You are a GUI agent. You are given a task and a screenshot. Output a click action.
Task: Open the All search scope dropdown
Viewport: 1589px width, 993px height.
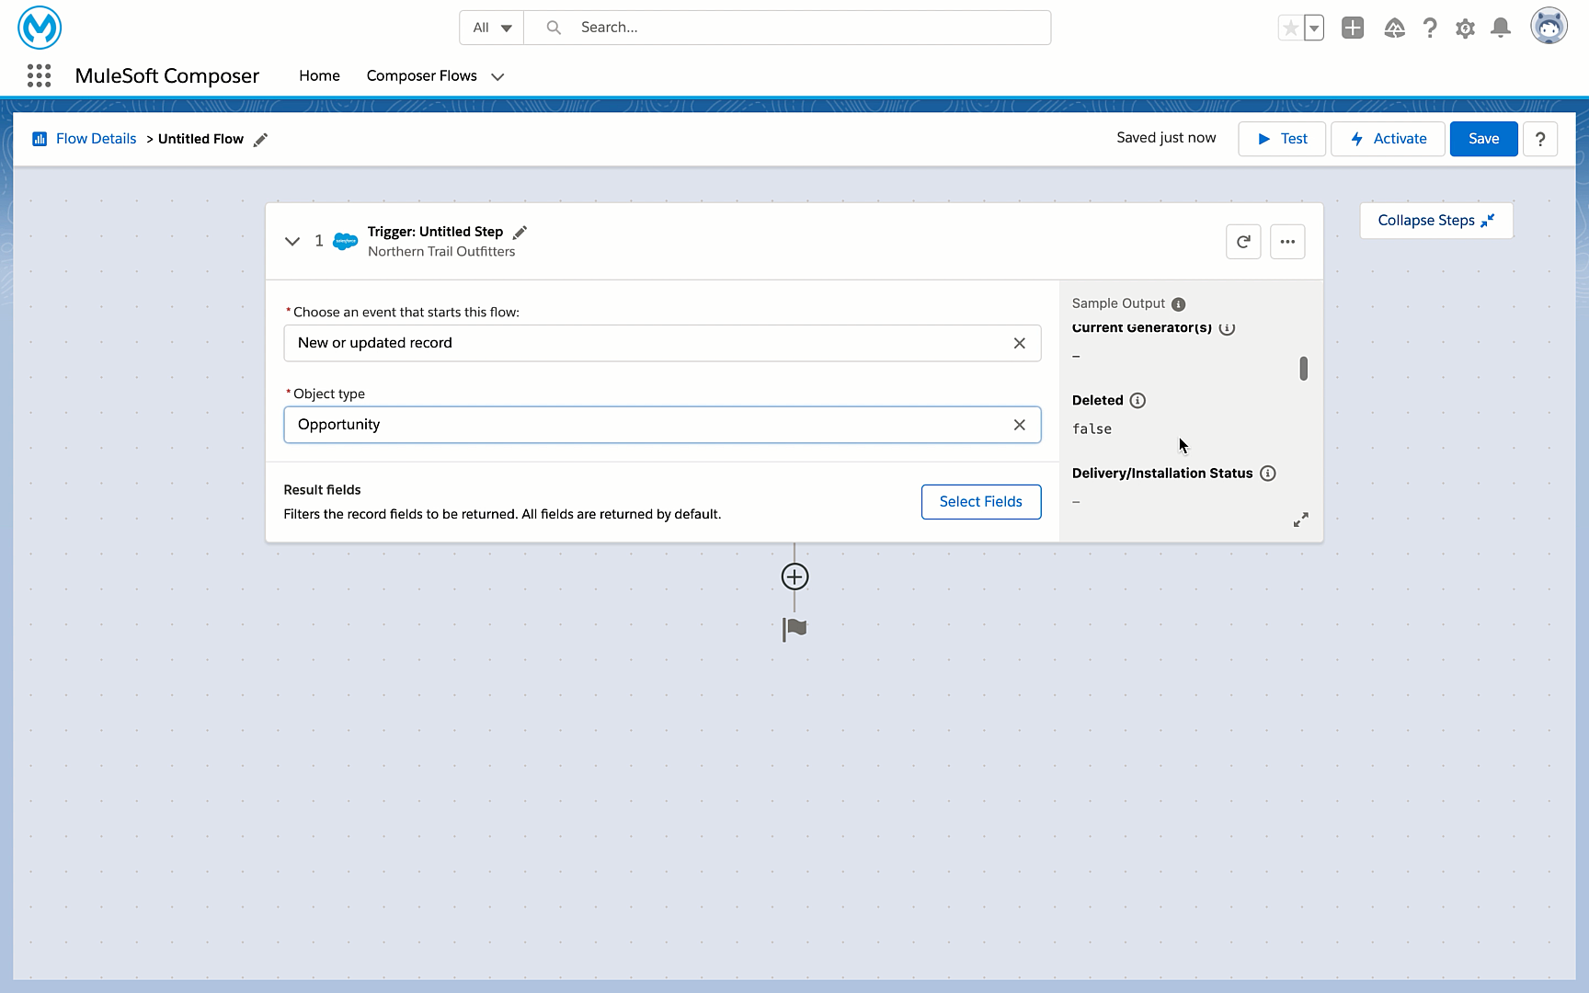pyautogui.click(x=491, y=28)
